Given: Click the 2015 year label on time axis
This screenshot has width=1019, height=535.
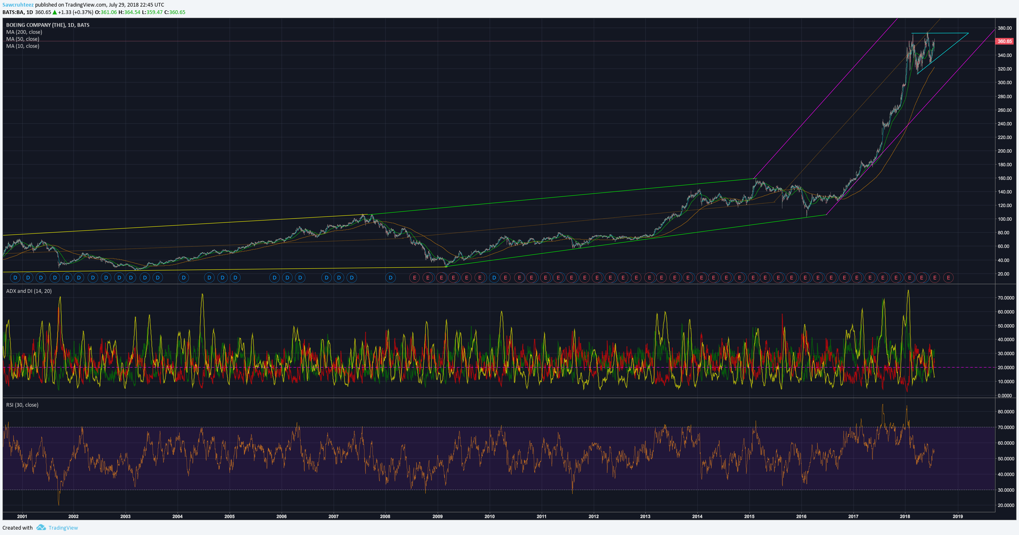Looking at the screenshot, I should 749,516.
